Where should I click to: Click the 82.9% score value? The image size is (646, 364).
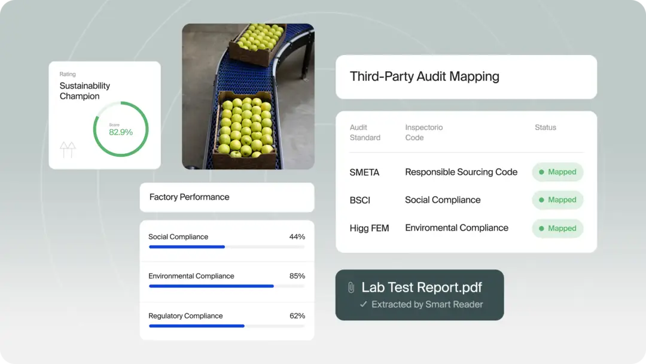tap(121, 132)
